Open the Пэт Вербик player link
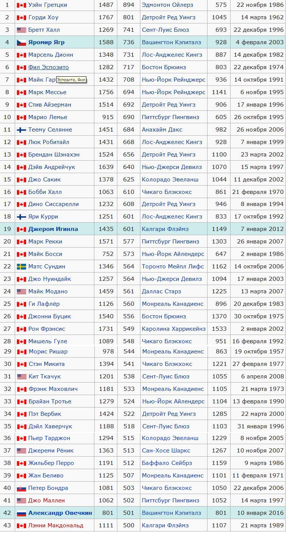Screen dimensions: 286x533 pos(45,414)
